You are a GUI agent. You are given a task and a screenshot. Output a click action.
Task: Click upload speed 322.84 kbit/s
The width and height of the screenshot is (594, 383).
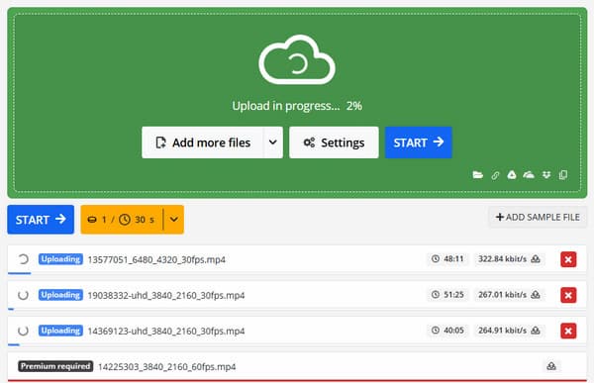509,258
